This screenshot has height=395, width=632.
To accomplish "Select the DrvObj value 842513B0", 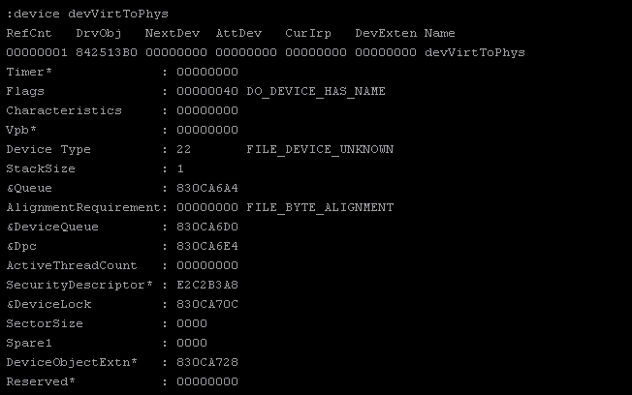I will pyautogui.click(x=107, y=52).
